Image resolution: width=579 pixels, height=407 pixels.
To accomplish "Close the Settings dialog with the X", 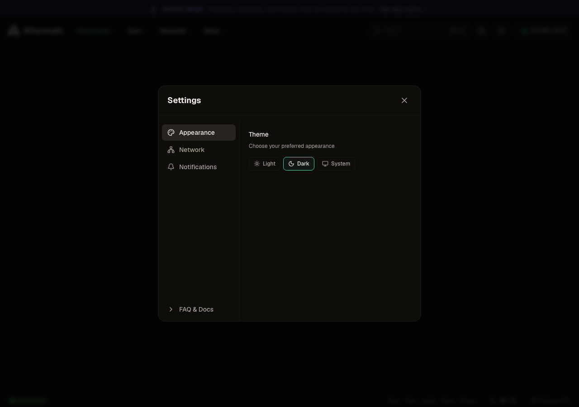I will click(404, 100).
